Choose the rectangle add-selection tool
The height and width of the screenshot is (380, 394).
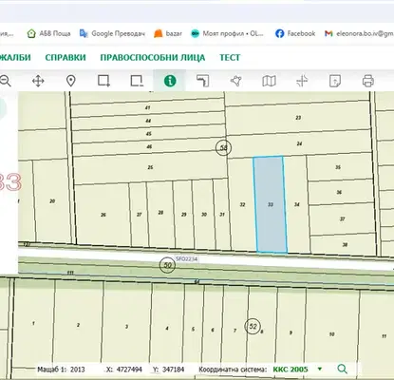pyautogui.click(x=103, y=81)
